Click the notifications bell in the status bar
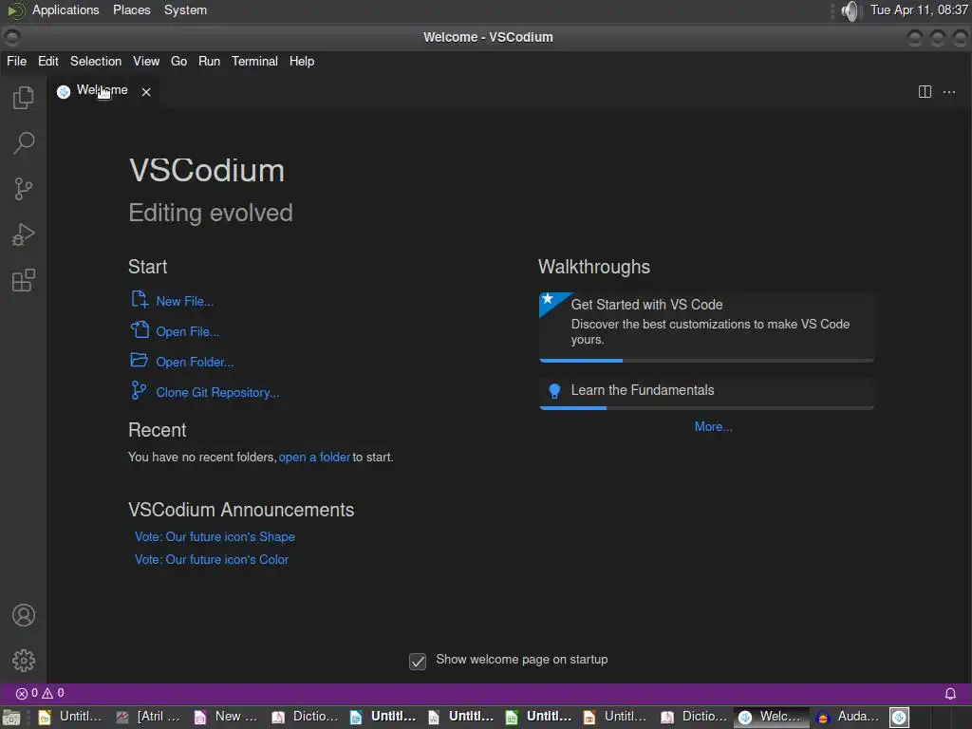 point(949,694)
